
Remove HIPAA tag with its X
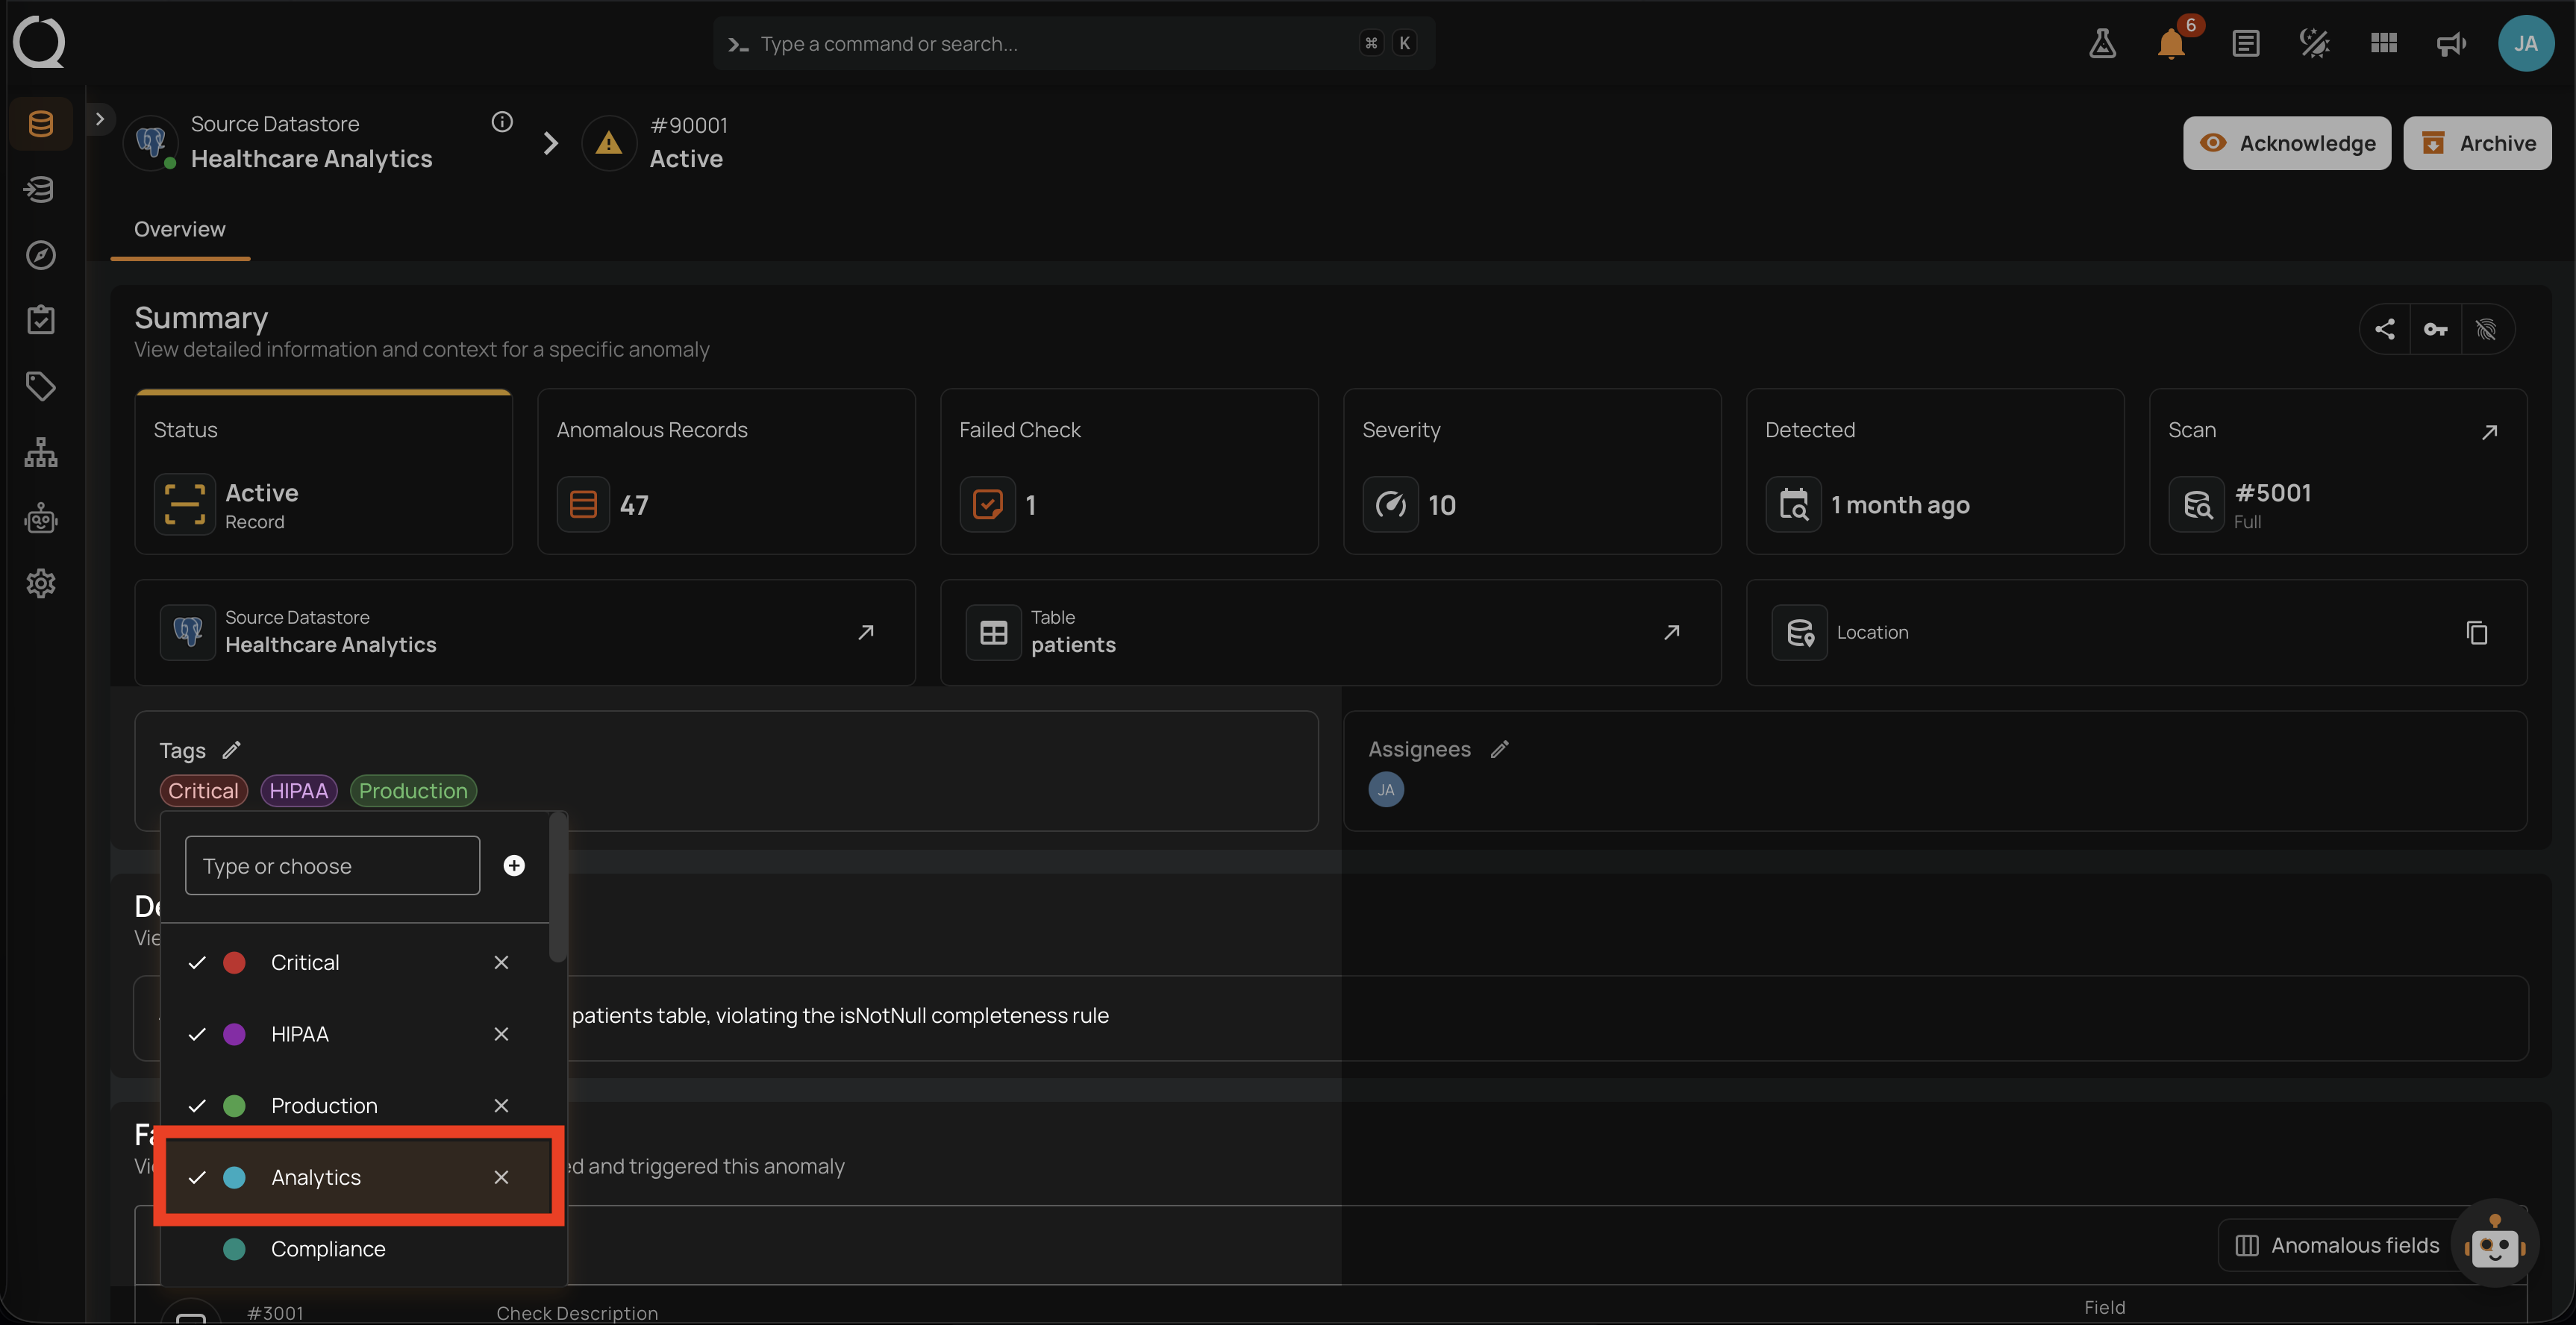501,1034
